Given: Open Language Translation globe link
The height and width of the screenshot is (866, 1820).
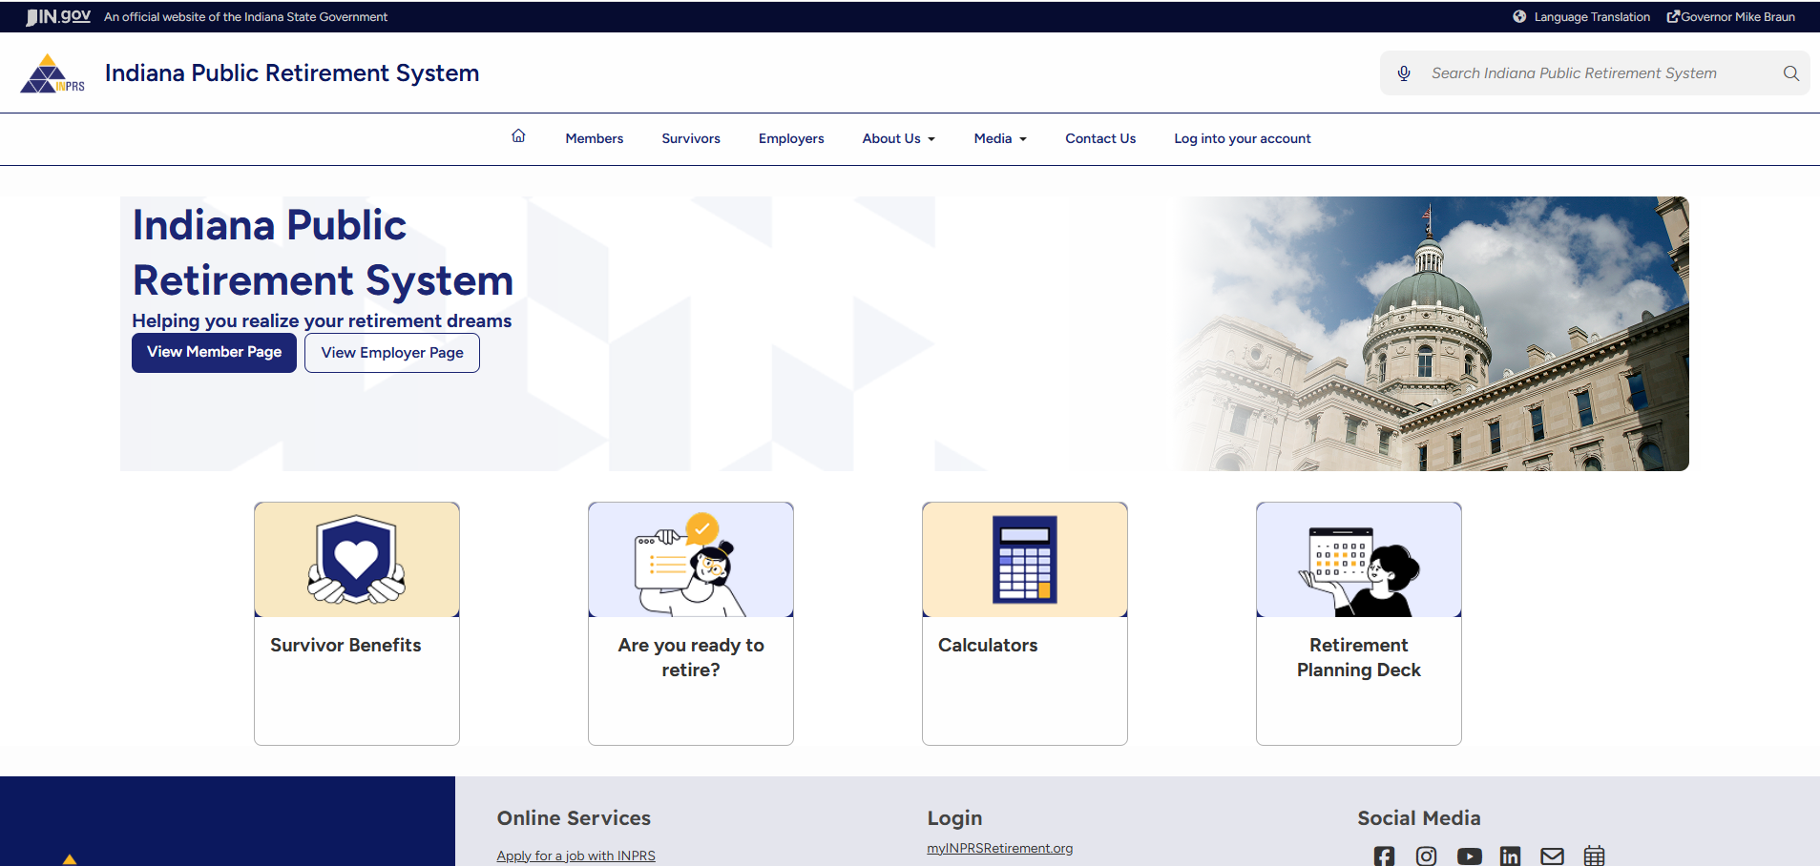Looking at the screenshot, I should (x=1581, y=17).
